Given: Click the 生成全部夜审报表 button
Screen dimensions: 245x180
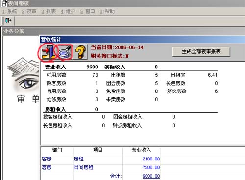Looking at the screenshot, I should [201, 52].
